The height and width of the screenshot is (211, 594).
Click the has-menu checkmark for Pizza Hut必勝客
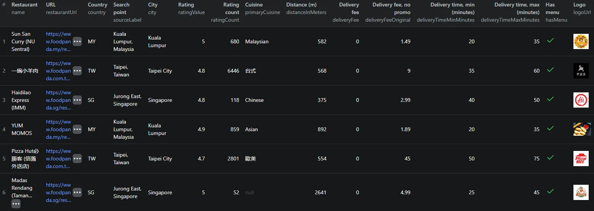click(550, 157)
